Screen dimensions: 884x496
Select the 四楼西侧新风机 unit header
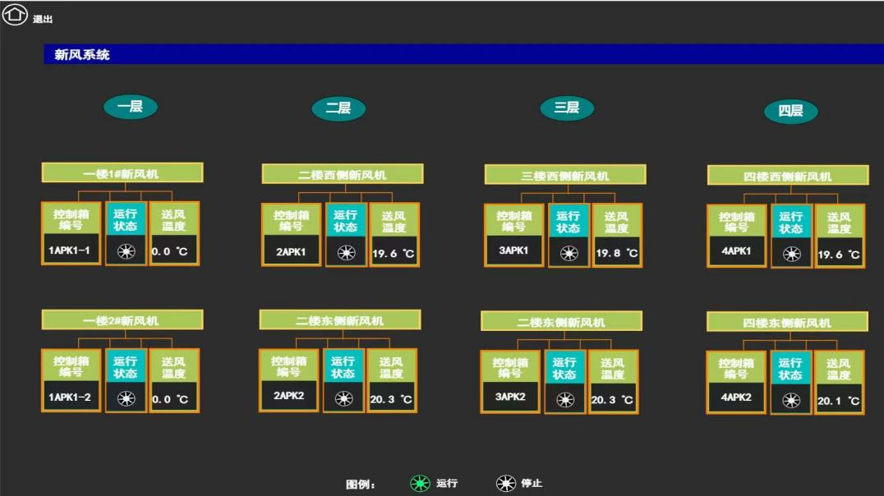pyautogui.click(x=787, y=176)
